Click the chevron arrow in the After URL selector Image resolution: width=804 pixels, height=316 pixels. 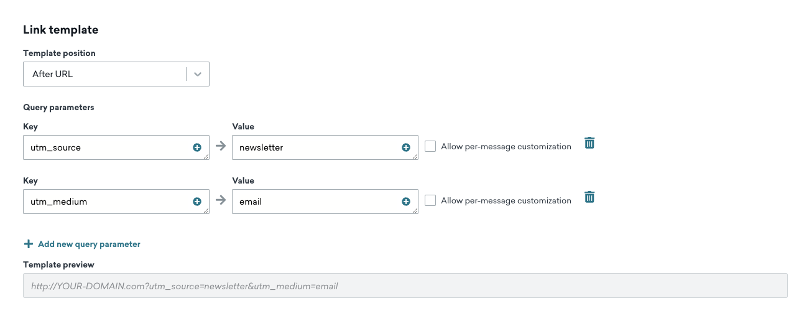[198, 74]
